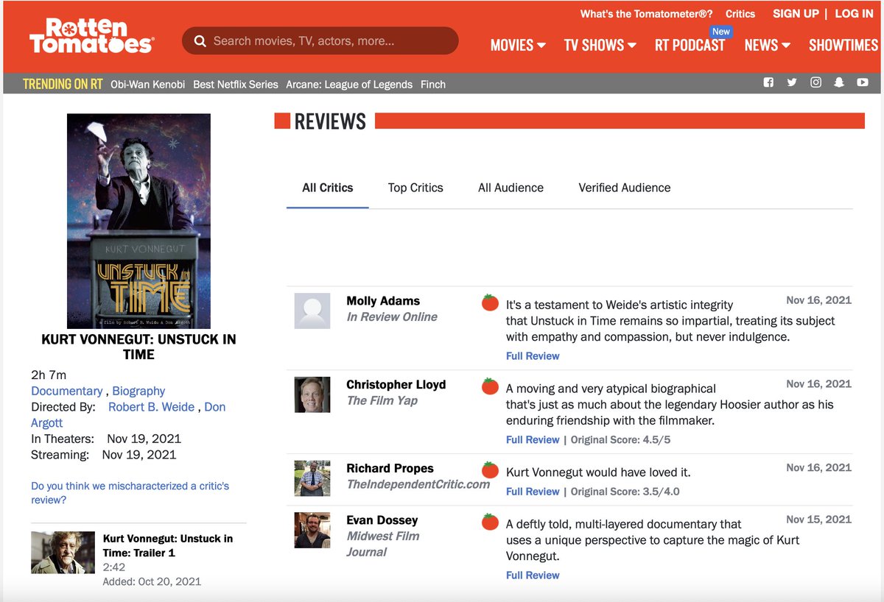The image size is (884, 602).
Task: Click the Rotten Tomatoes logo
Action: [x=91, y=36]
